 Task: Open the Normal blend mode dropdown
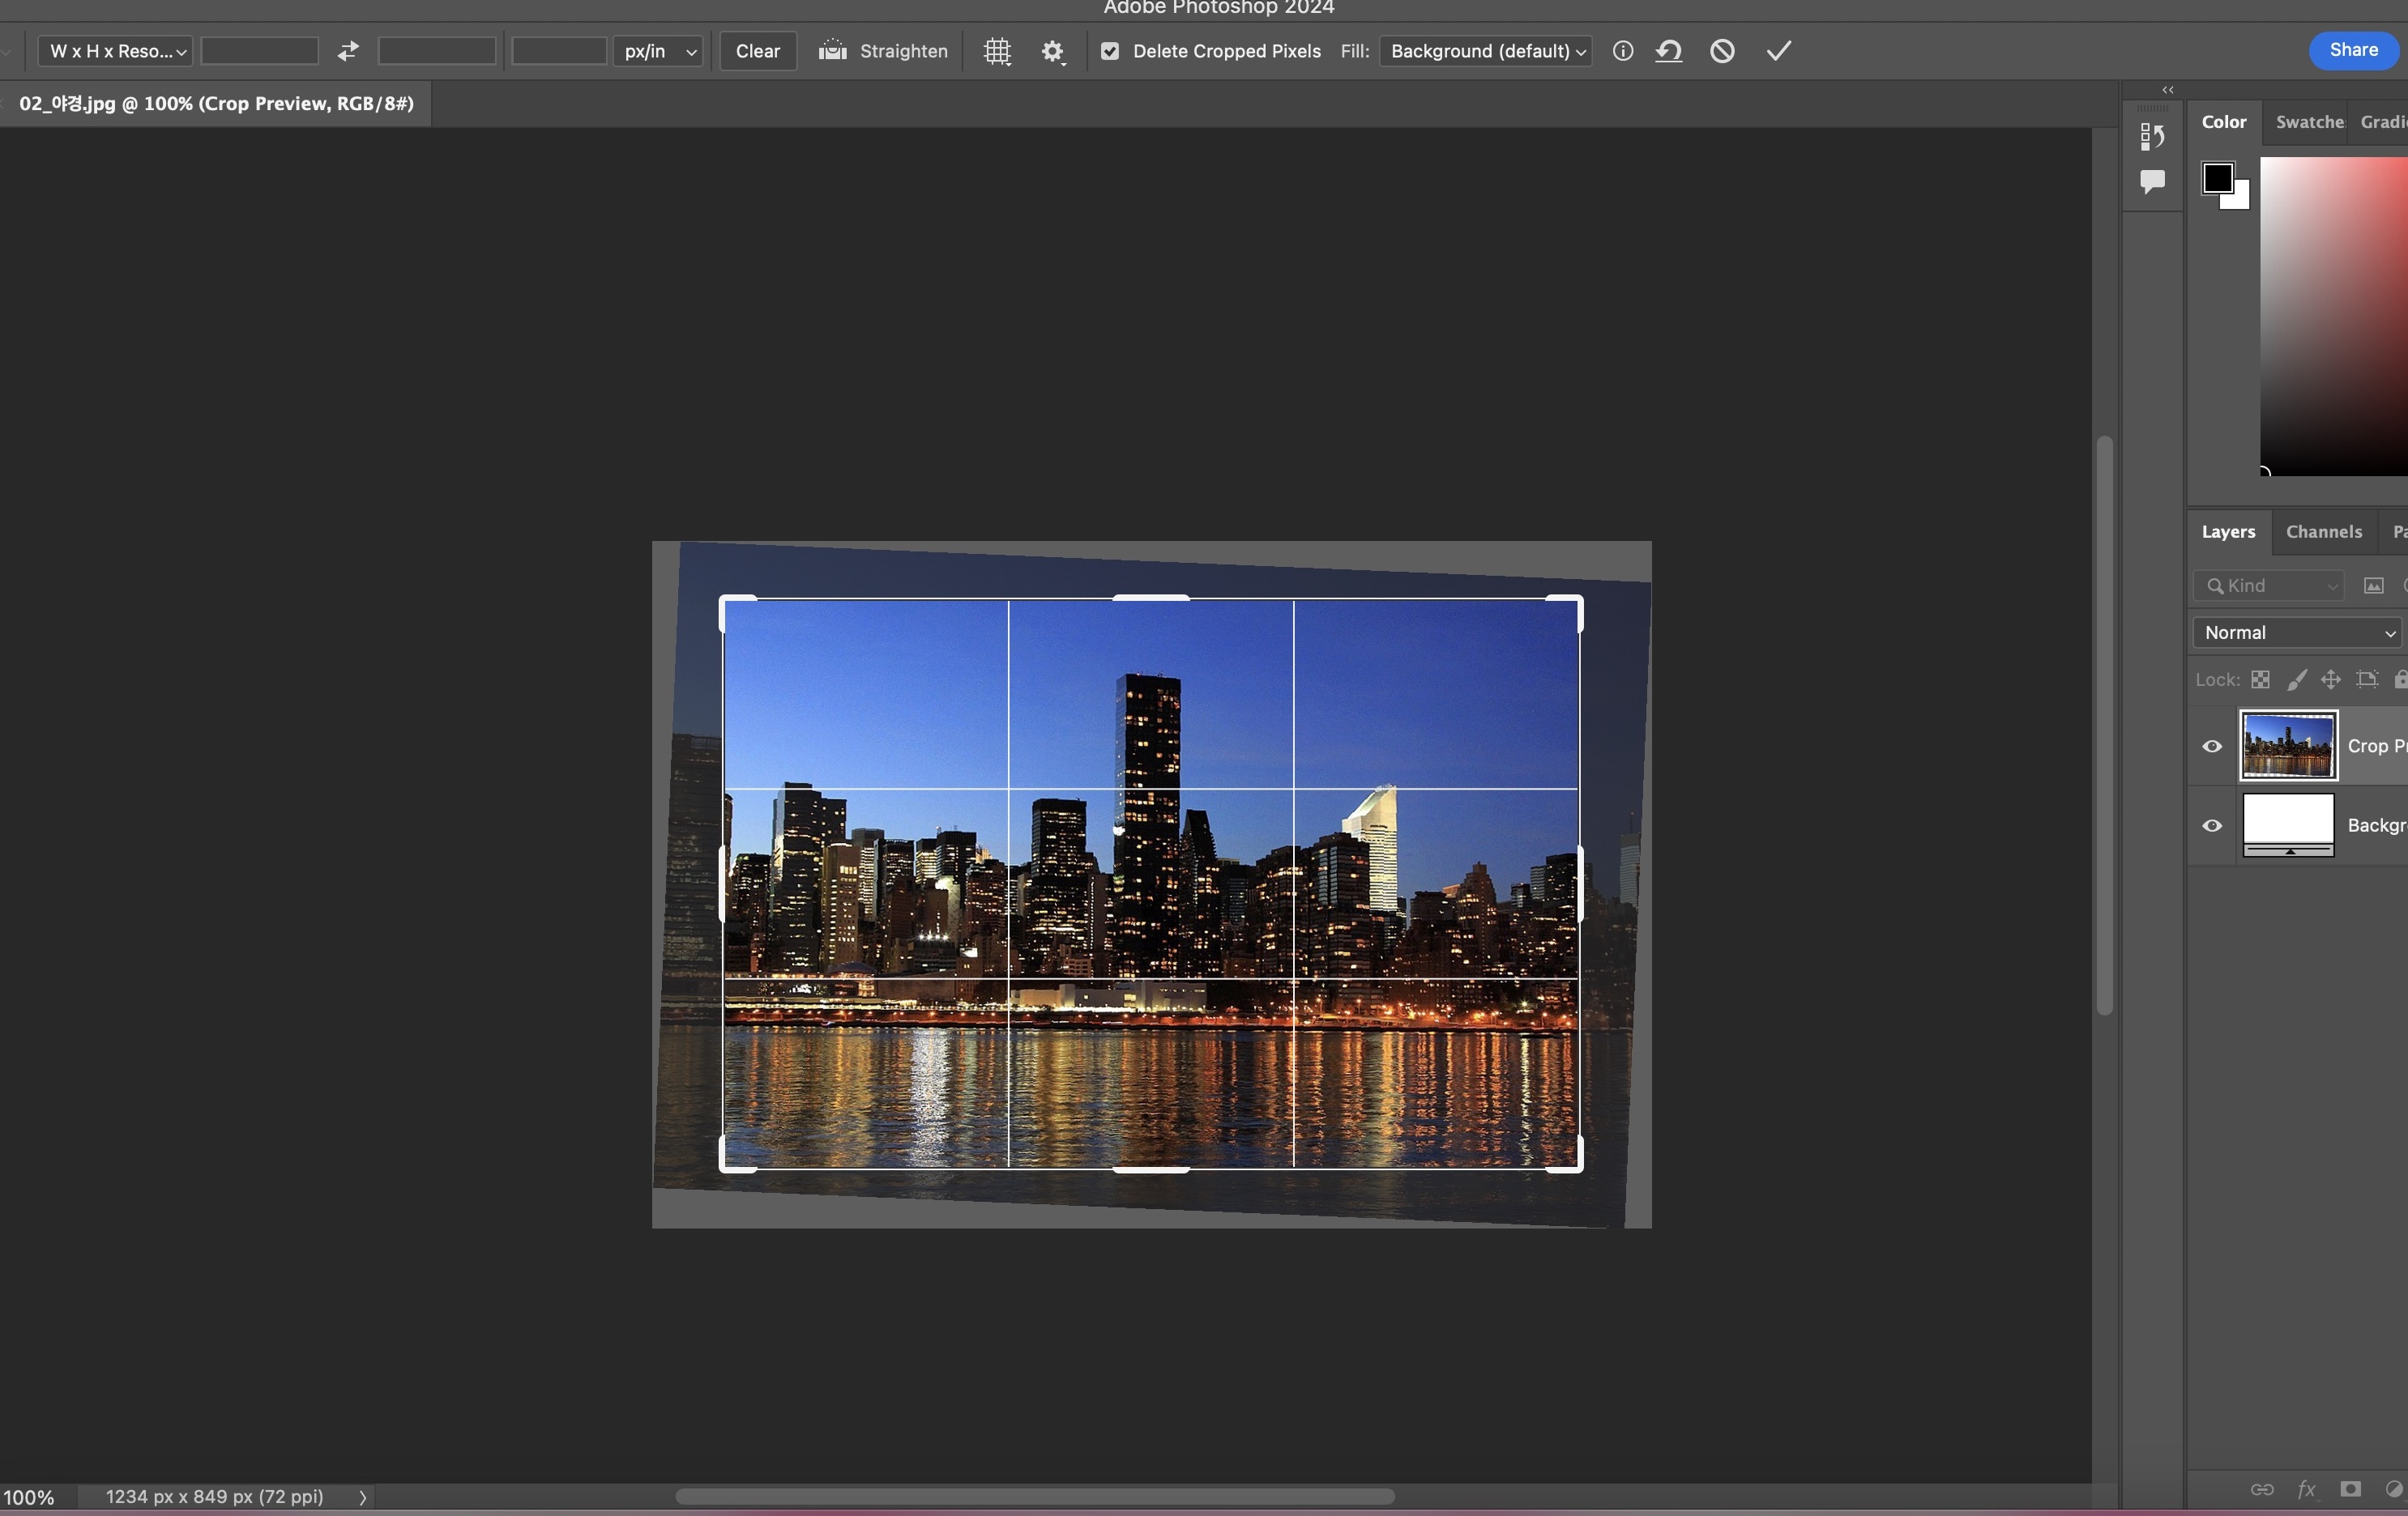[x=2298, y=632]
